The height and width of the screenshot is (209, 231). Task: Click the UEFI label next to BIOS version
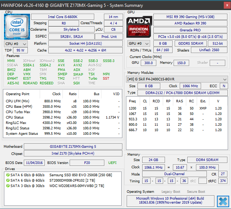(x=113, y=163)
